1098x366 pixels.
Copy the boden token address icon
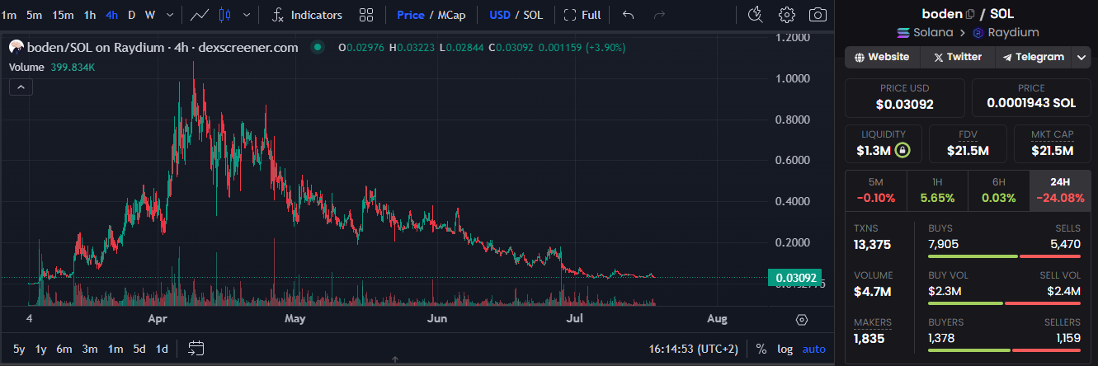pyautogui.click(x=970, y=13)
